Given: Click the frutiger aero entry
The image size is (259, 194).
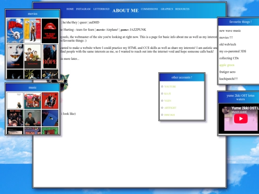Looking at the screenshot, I should (x=227, y=72).
